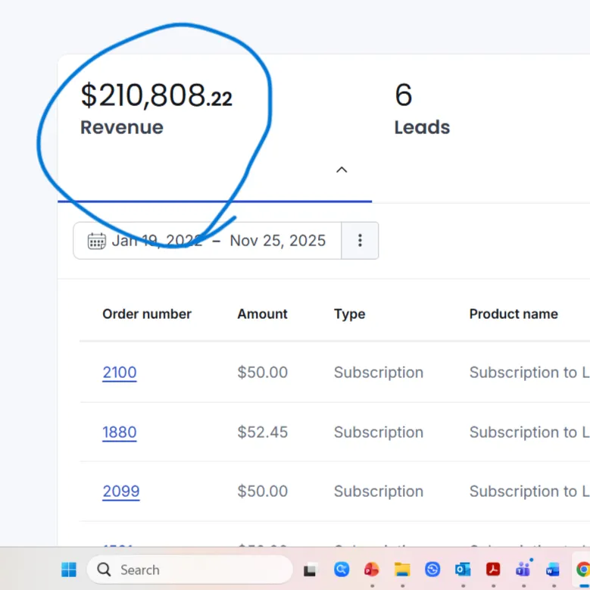Click the calendar icon in date range
This screenshot has width=590, height=590.
tap(96, 241)
